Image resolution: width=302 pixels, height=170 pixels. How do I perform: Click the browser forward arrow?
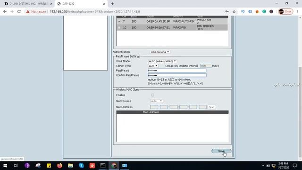click(x=12, y=11)
